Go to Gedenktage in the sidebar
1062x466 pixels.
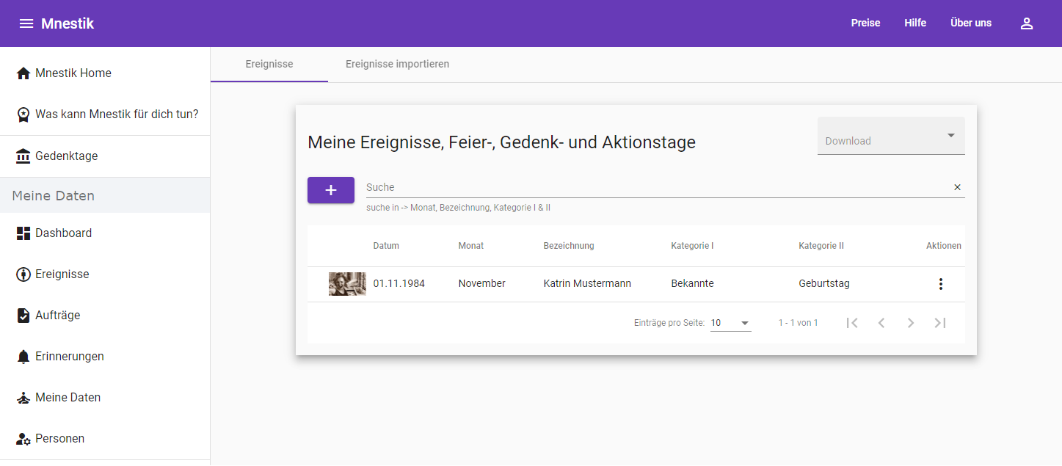[66, 156]
